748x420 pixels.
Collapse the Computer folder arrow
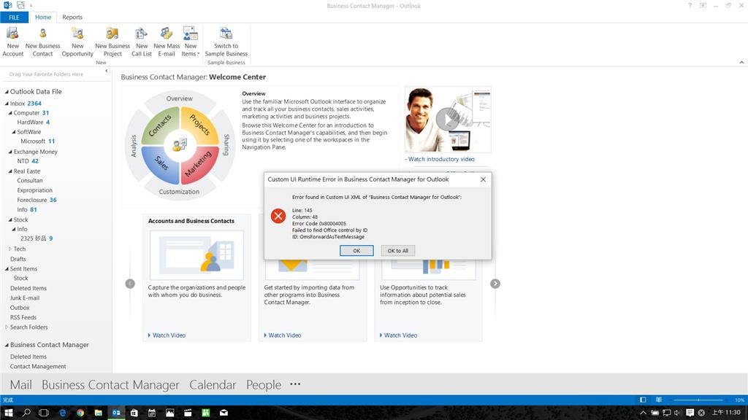click(10, 113)
